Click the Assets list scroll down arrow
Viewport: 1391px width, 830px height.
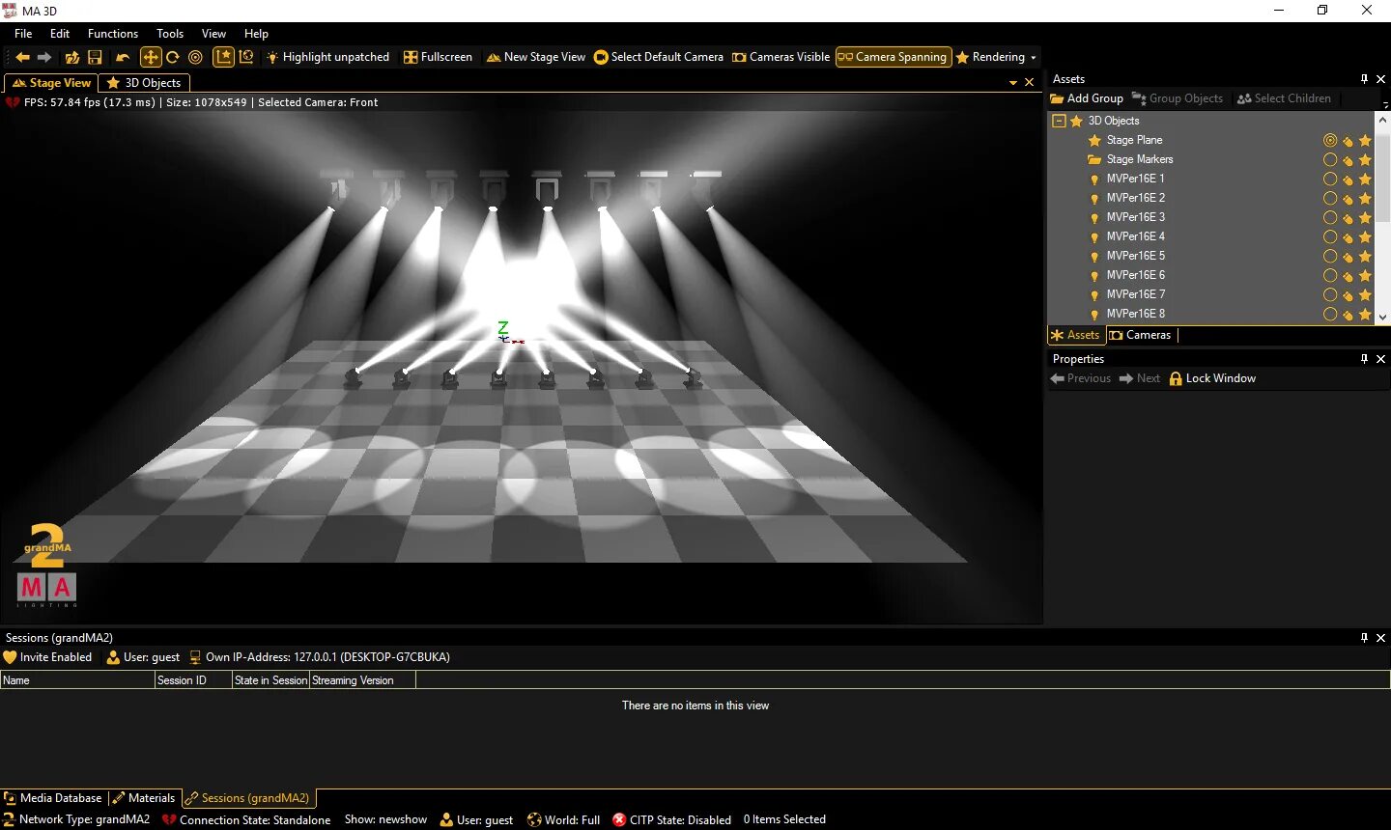click(x=1382, y=317)
